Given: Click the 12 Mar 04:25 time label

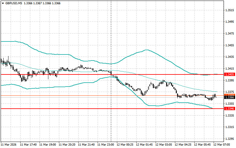Looking at the screenshot, I should coord(183,145).
